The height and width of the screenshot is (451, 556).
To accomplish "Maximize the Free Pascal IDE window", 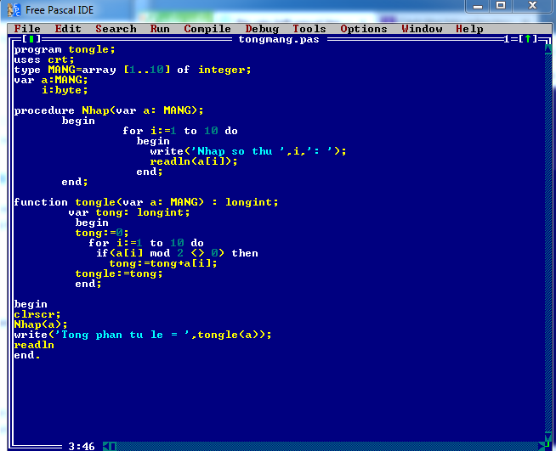I will click(x=501, y=6).
